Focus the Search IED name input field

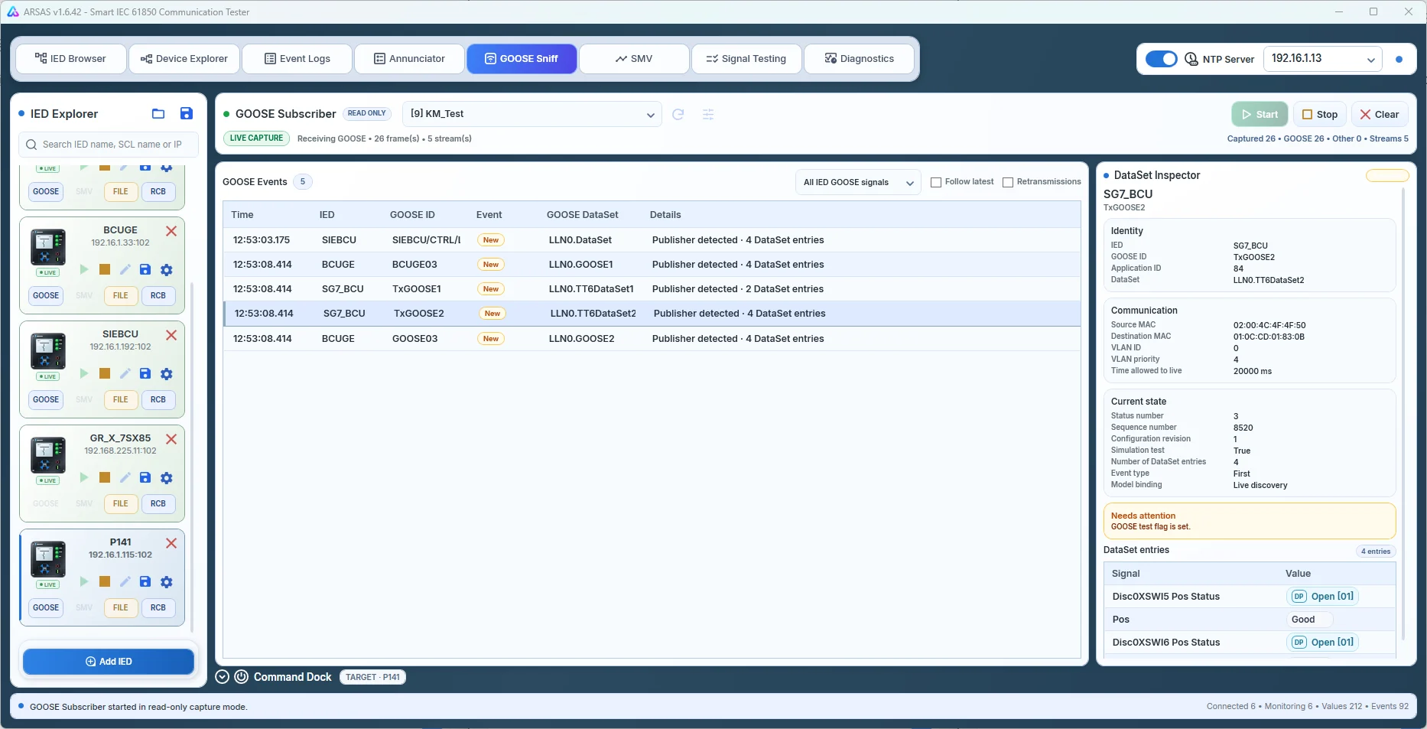point(109,145)
